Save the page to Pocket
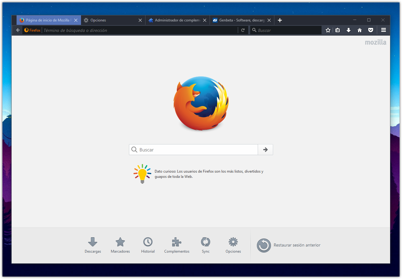 click(x=370, y=30)
